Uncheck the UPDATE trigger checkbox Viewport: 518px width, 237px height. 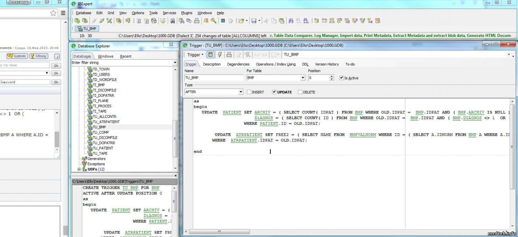(274, 92)
